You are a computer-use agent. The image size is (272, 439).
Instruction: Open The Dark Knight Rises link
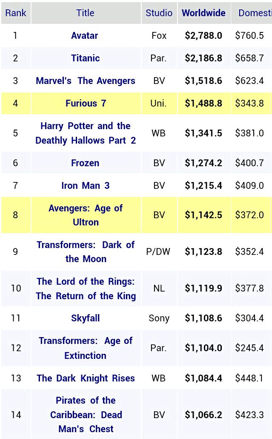point(86,378)
